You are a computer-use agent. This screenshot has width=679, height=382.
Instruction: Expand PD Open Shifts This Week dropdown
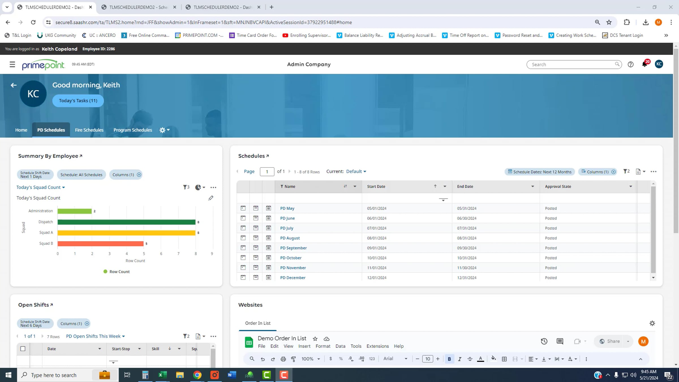[x=95, y=336]
